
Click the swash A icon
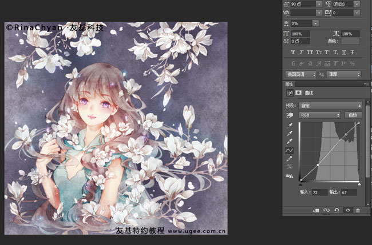(318, 63)
